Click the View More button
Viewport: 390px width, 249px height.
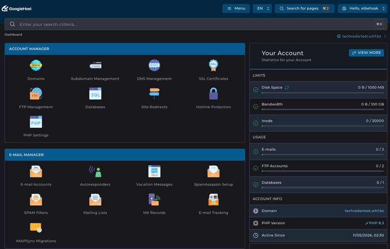(366, 53)
